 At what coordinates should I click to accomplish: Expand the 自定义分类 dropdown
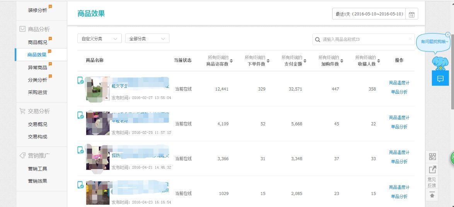[99, 39]
